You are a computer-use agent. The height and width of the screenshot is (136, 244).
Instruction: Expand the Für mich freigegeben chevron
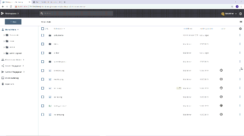(24, 72)
